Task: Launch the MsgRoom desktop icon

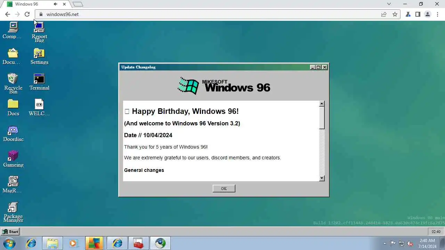Action: 13,185
